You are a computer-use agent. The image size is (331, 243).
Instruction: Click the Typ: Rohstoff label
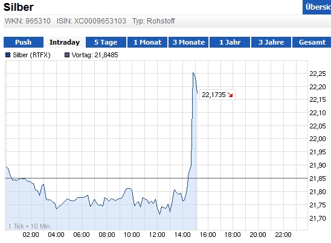(x=153, y=21)
